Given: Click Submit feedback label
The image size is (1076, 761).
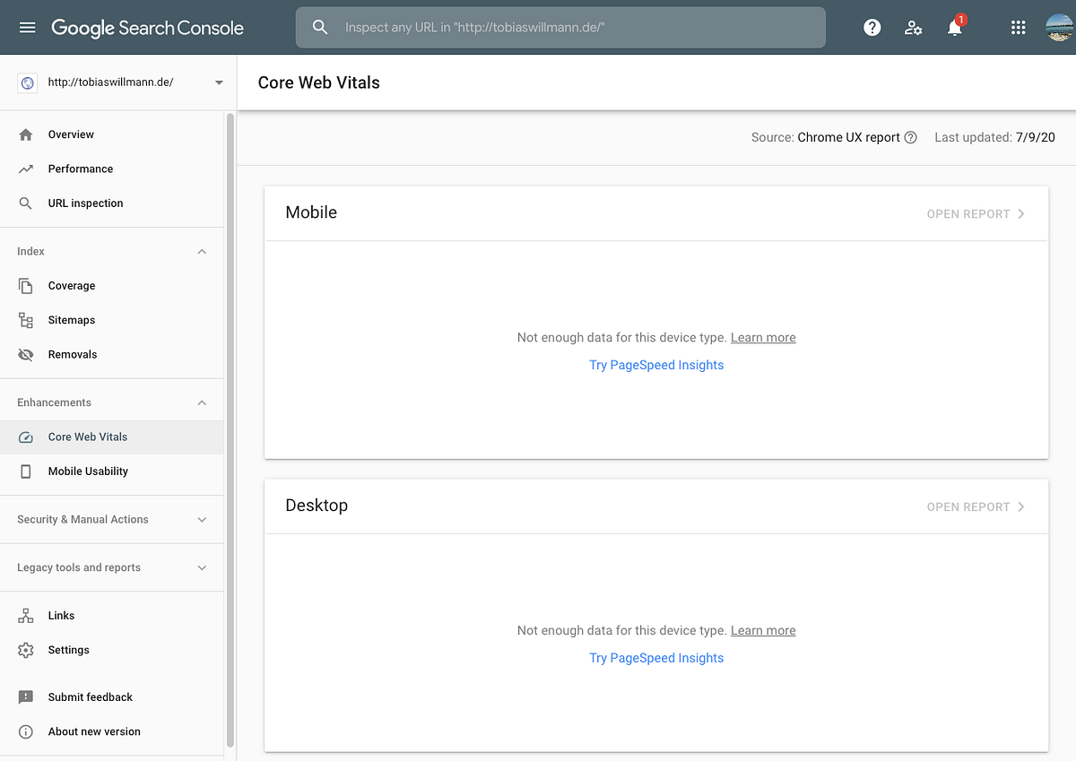Looking at the screenshot, I should point(91,697).
